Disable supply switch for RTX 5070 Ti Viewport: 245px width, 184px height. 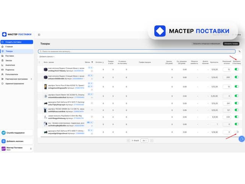(x=237, y=103)
